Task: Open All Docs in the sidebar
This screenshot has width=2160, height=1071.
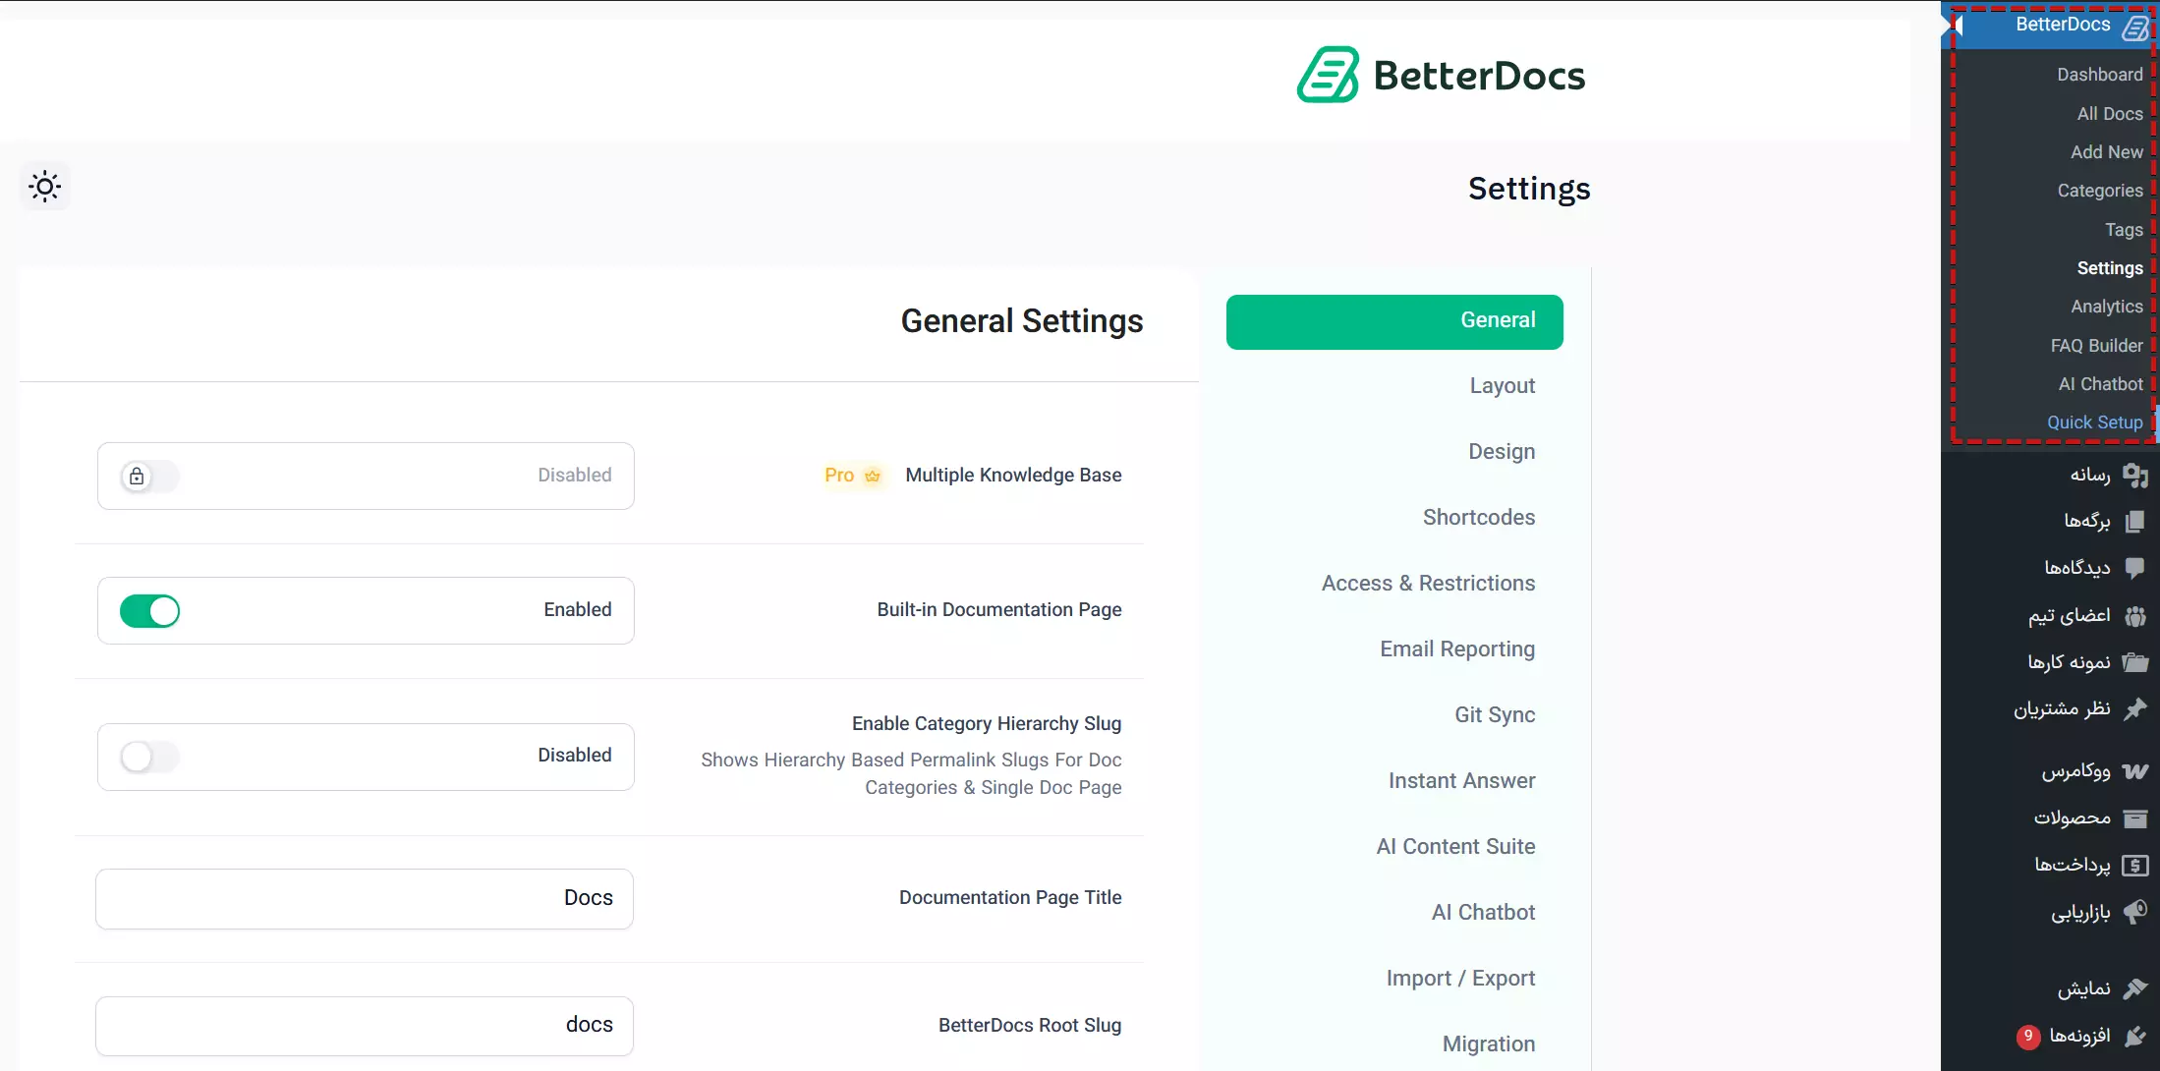Action: click(2109, 114)
